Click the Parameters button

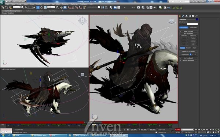(x=184, y=27)
